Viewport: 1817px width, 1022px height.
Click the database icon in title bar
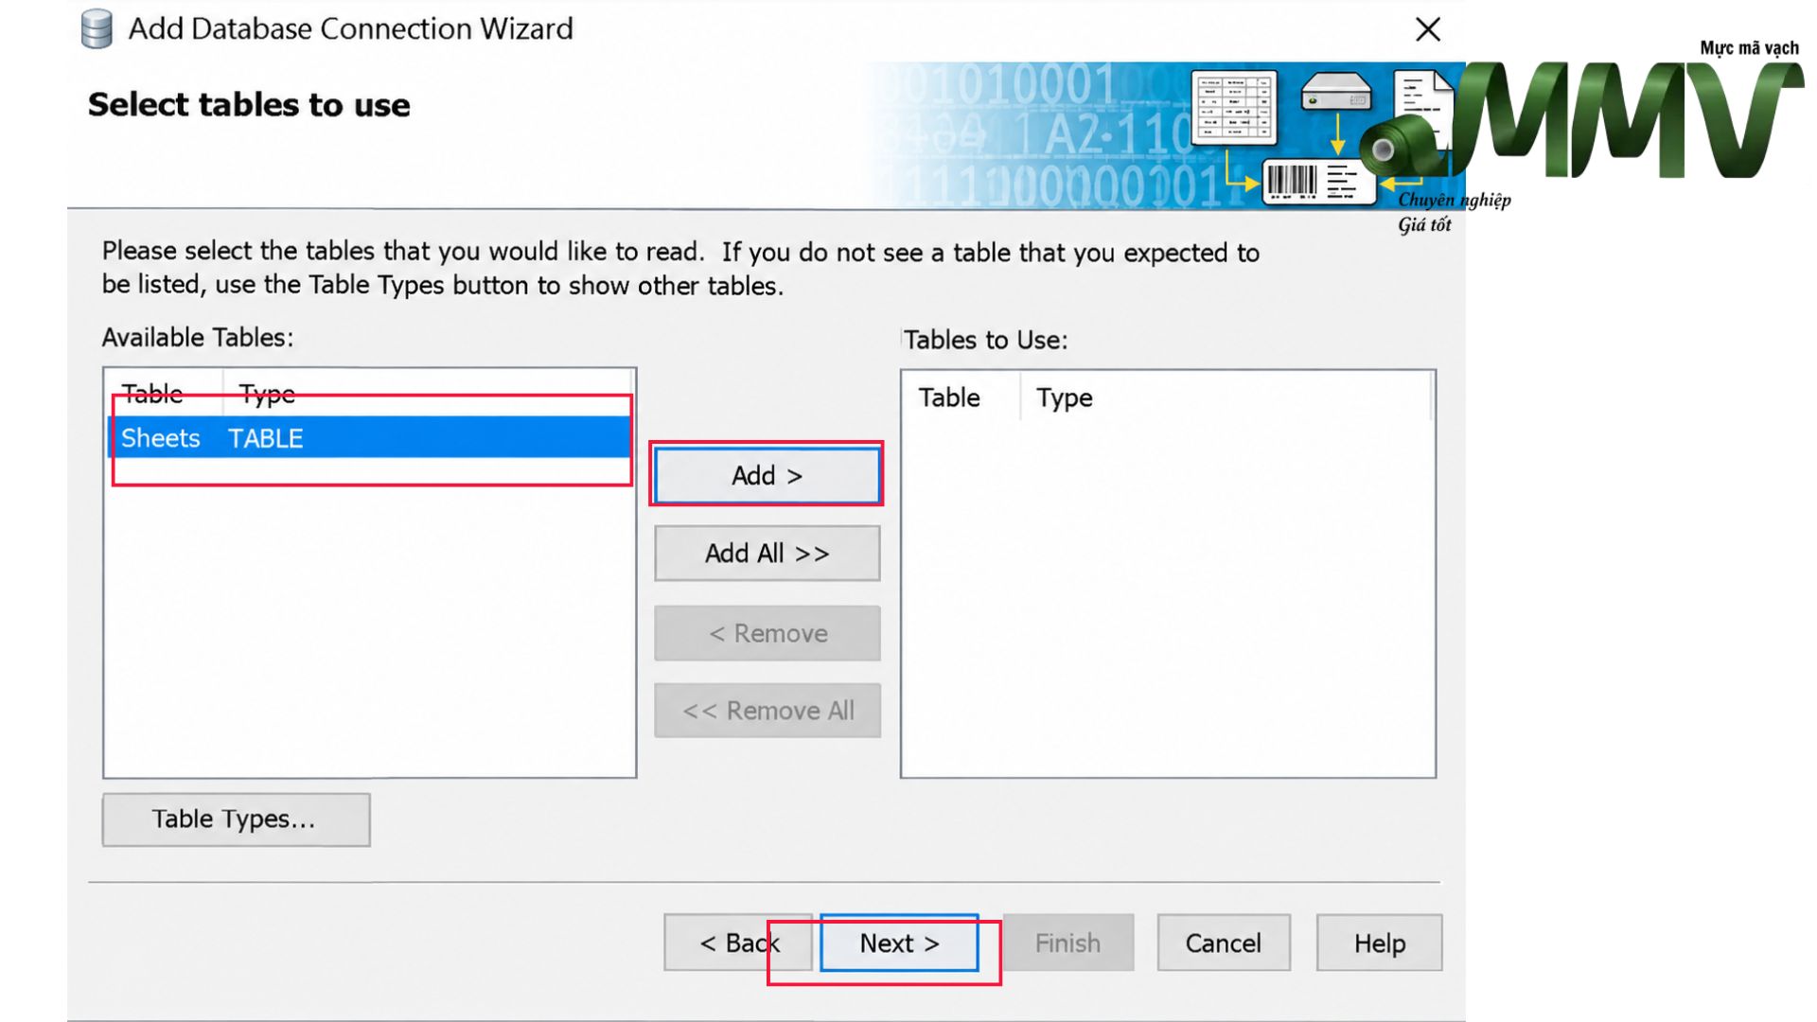pos(97,29)
